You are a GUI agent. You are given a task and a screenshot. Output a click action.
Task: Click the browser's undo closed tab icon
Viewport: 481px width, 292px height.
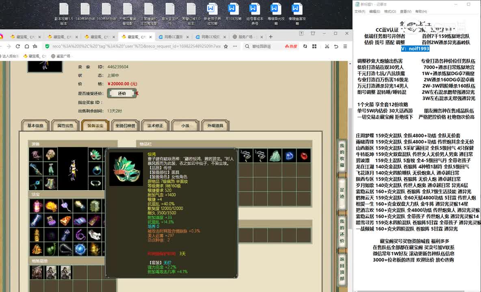coord(336,46)
